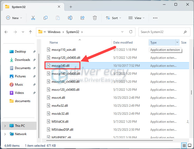Open Downloads in the navigation pane

(x=22, y=60)
